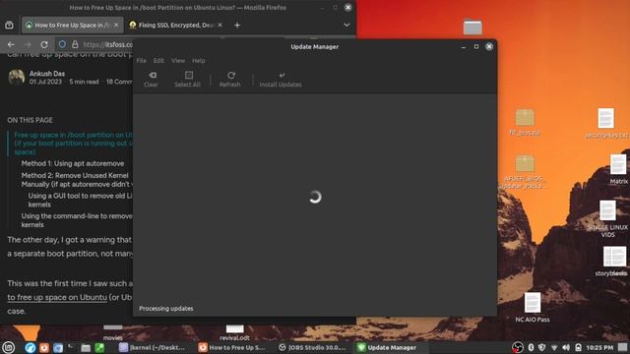Image resolution: width=630 pixels, height=354 pixels.
Task: Select the revival.odt desktop file
Action: [234, 333]
